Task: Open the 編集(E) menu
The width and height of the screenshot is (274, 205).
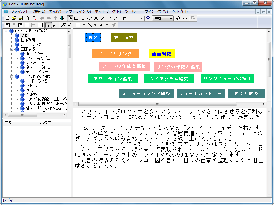Action: [39, 11]
